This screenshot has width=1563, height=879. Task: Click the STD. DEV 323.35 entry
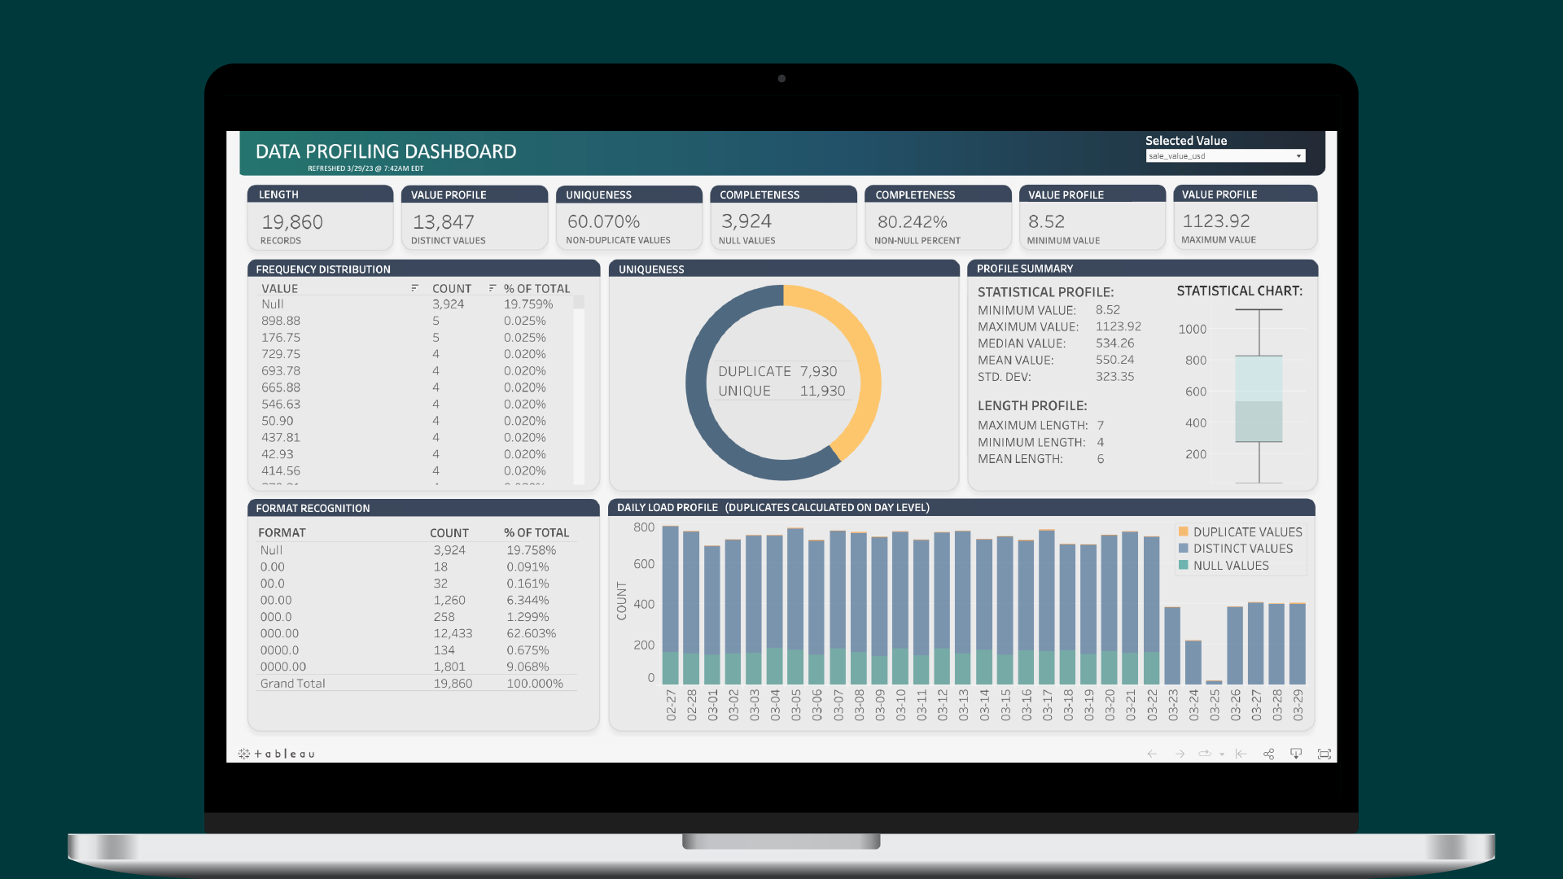click(1056, 377)
